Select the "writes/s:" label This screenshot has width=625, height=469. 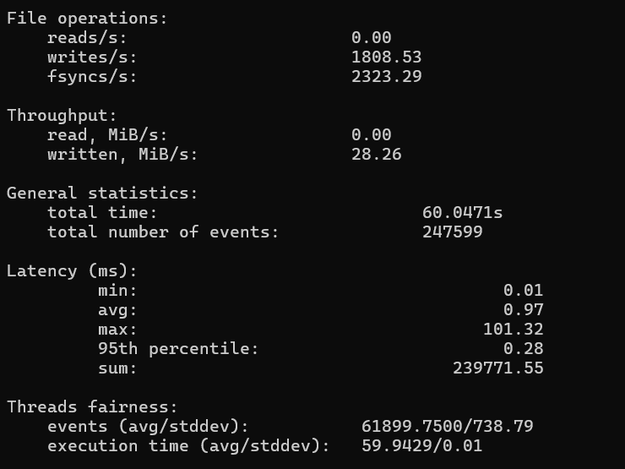92,57
